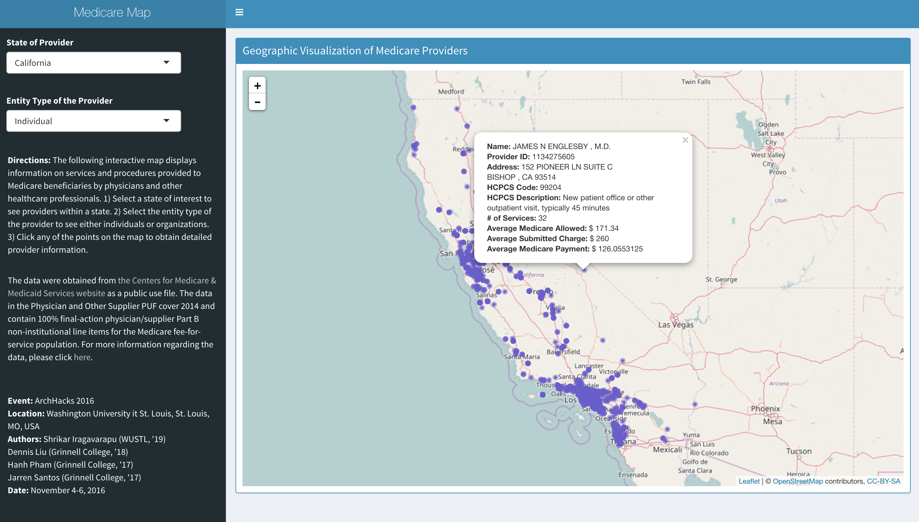The height and width of the screenshot is (522, 919).
Task: Click the far northwest coastal provider marker
Action: pyautogui.click(x=413, y=107)
